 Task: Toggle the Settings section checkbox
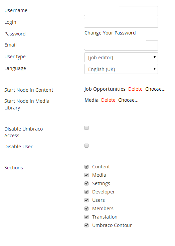click(x=86, y=183)
